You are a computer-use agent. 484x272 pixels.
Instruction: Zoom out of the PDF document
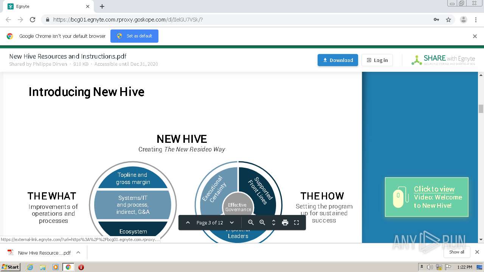pos(251,223)
